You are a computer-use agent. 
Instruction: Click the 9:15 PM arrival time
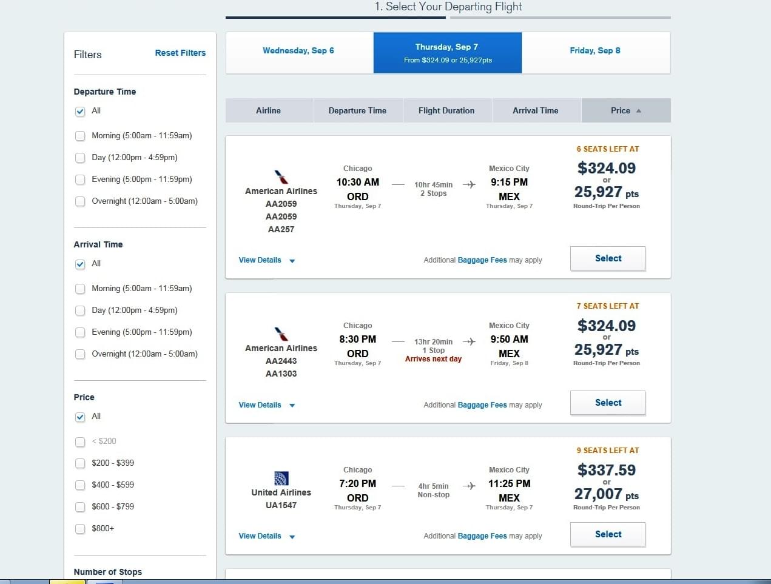[509, 182]
